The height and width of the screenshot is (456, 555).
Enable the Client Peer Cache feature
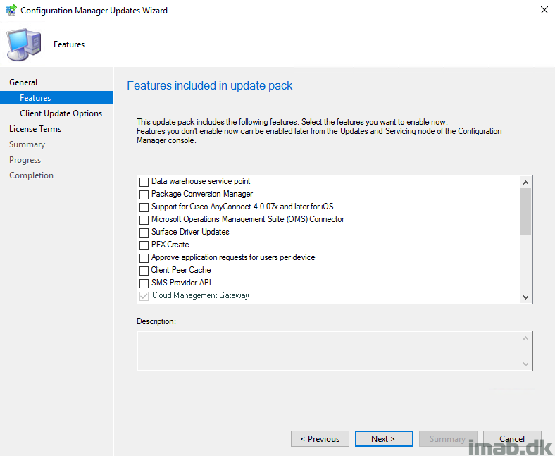point(144,271)
